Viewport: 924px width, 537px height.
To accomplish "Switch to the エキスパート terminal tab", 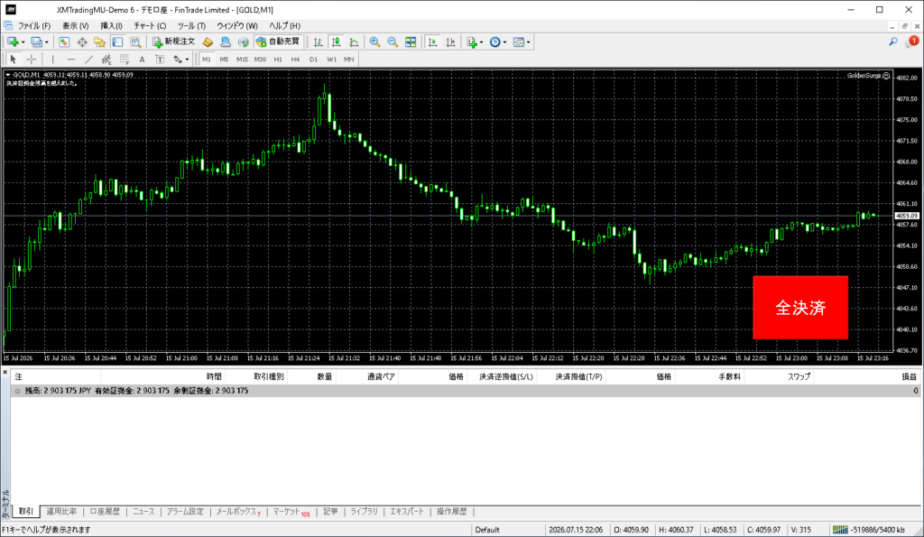I will (407, 512).
